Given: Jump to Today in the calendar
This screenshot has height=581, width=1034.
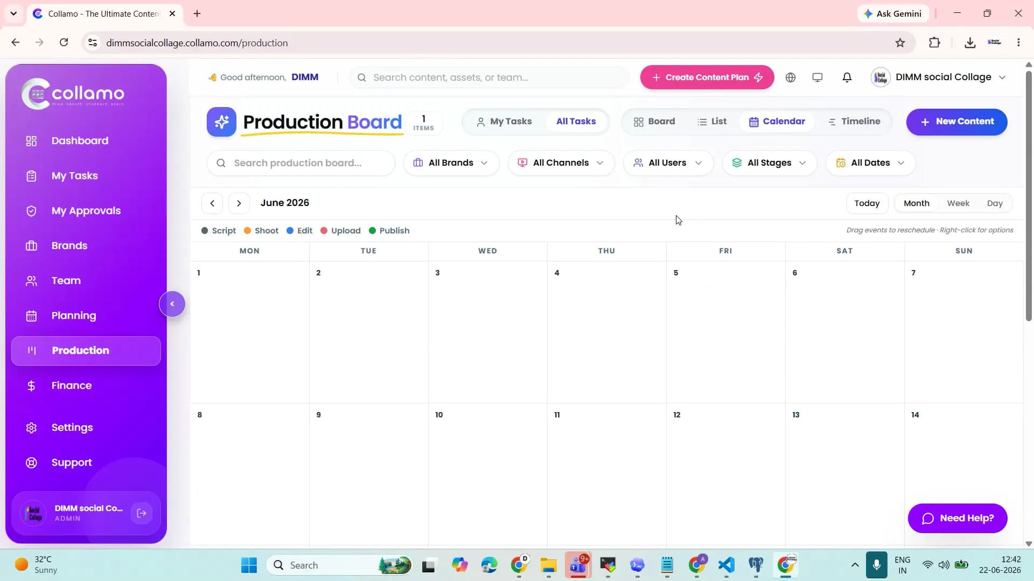Looking at the screenshot, I should click(x=867, y=203).
